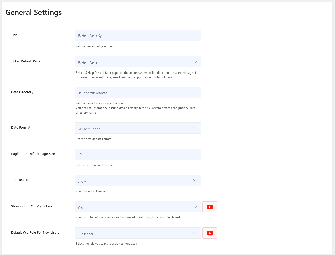The width and height of the screenshot is (335, 255).
Task: Focus the Data Directory text field
Action: (x=138, y=93)
